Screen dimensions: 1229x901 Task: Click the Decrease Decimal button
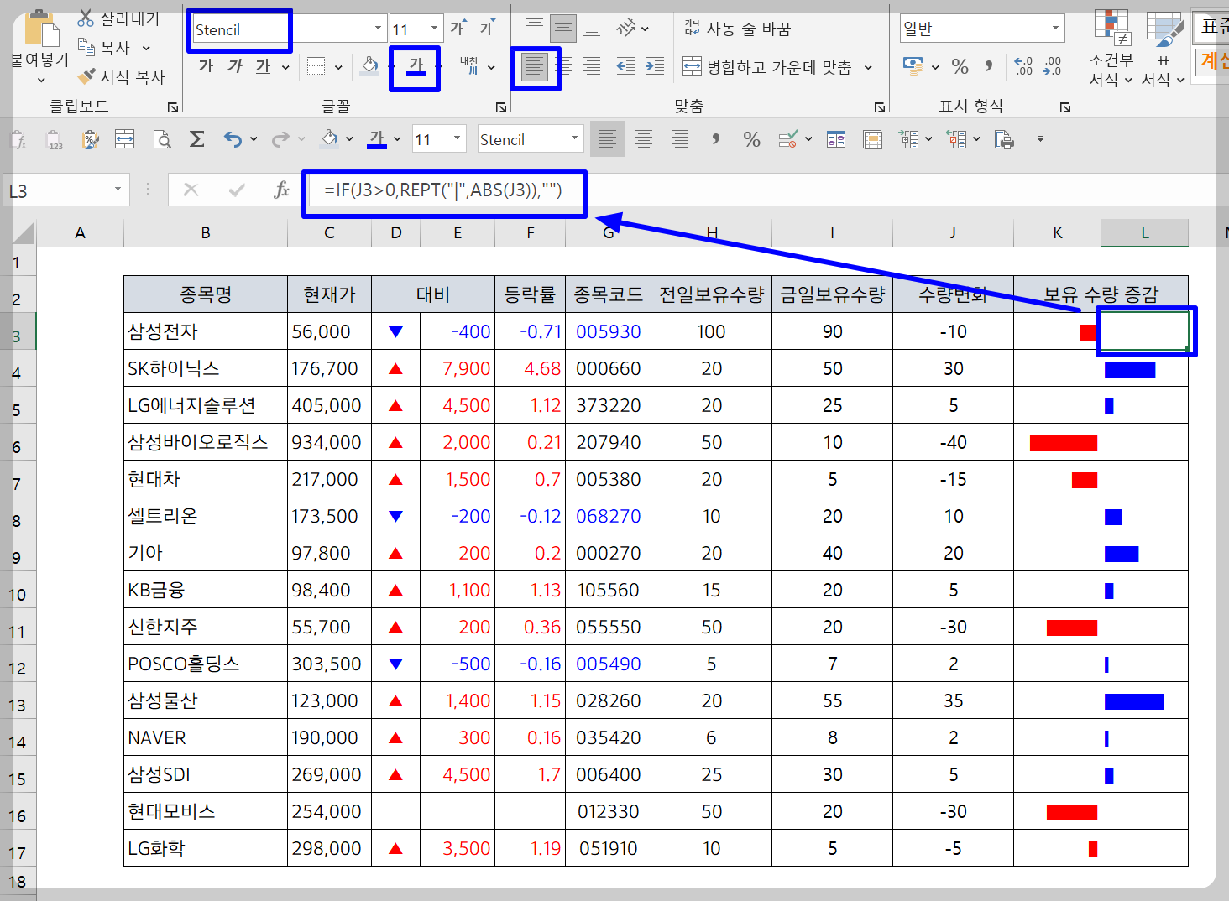point(1052,66)
